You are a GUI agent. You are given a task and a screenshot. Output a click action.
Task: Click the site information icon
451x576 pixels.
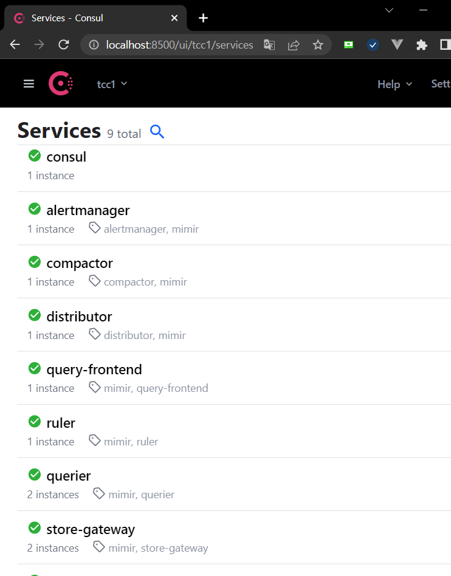94,45
